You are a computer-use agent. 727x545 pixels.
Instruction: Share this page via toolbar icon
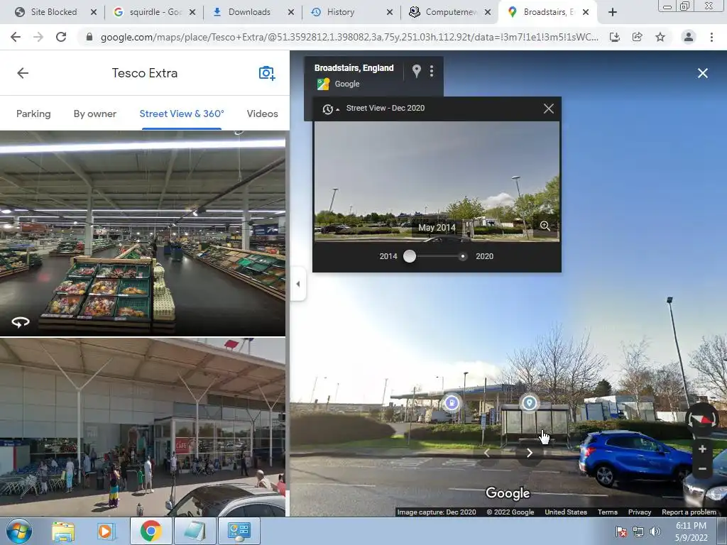pyautogui.click(x=638, y=37)
